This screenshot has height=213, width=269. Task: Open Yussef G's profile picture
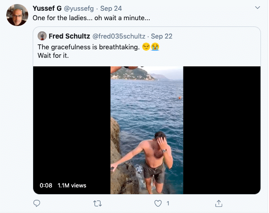(x=17, y=15)
